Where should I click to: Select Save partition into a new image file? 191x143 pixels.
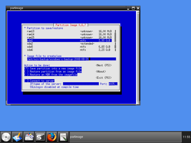tap(53, 69)
